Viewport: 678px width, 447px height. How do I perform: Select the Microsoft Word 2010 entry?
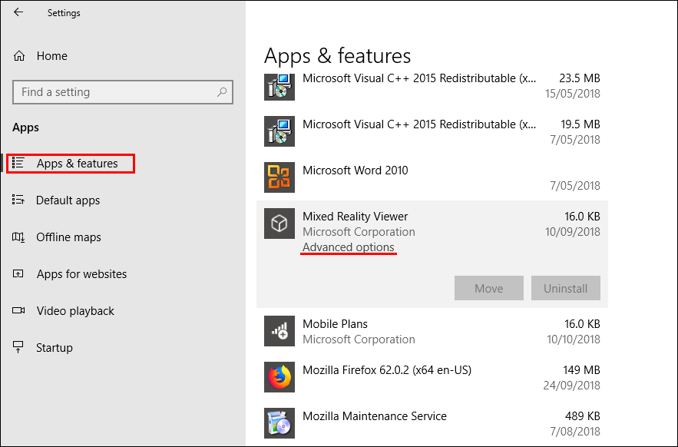pyautogui.click(x=356, y=171)
